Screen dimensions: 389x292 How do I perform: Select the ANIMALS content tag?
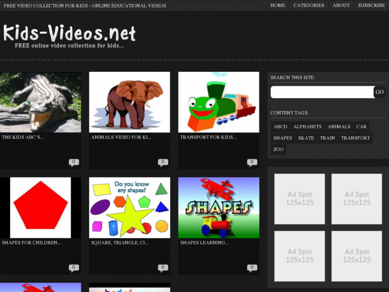339,127
